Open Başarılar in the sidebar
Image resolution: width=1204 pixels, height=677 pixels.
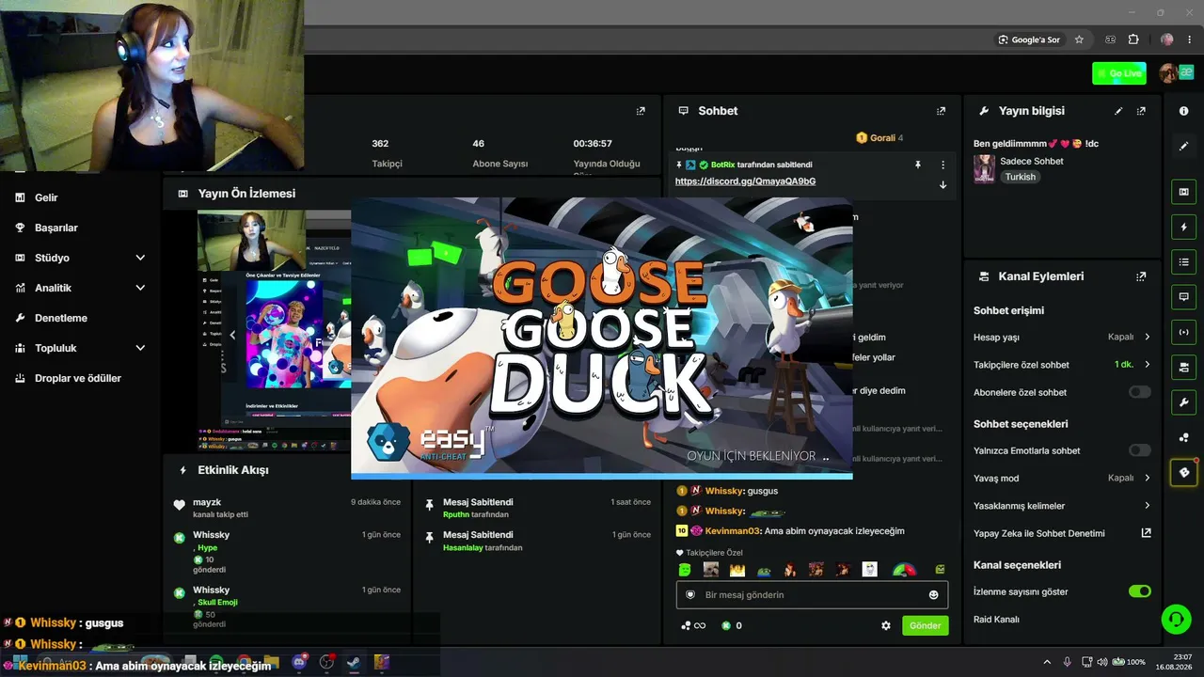pyautogui.click(x=56, y=228)
